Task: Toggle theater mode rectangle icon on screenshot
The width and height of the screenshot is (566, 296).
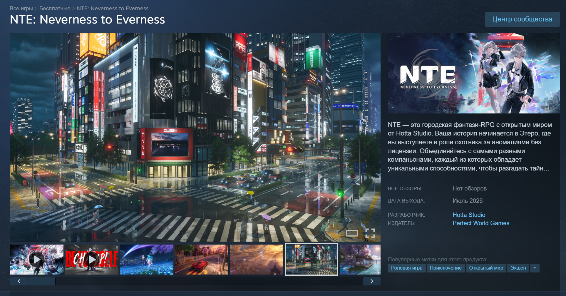Action: (x=351, y=233)
